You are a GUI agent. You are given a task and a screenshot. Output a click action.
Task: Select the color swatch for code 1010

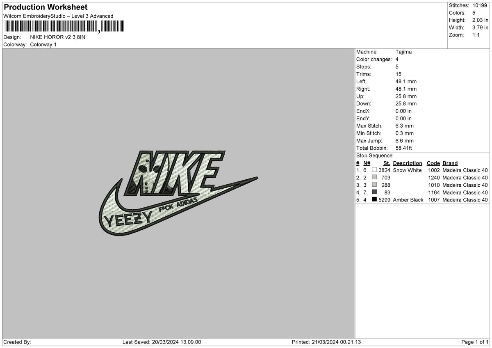click(374, 185)
